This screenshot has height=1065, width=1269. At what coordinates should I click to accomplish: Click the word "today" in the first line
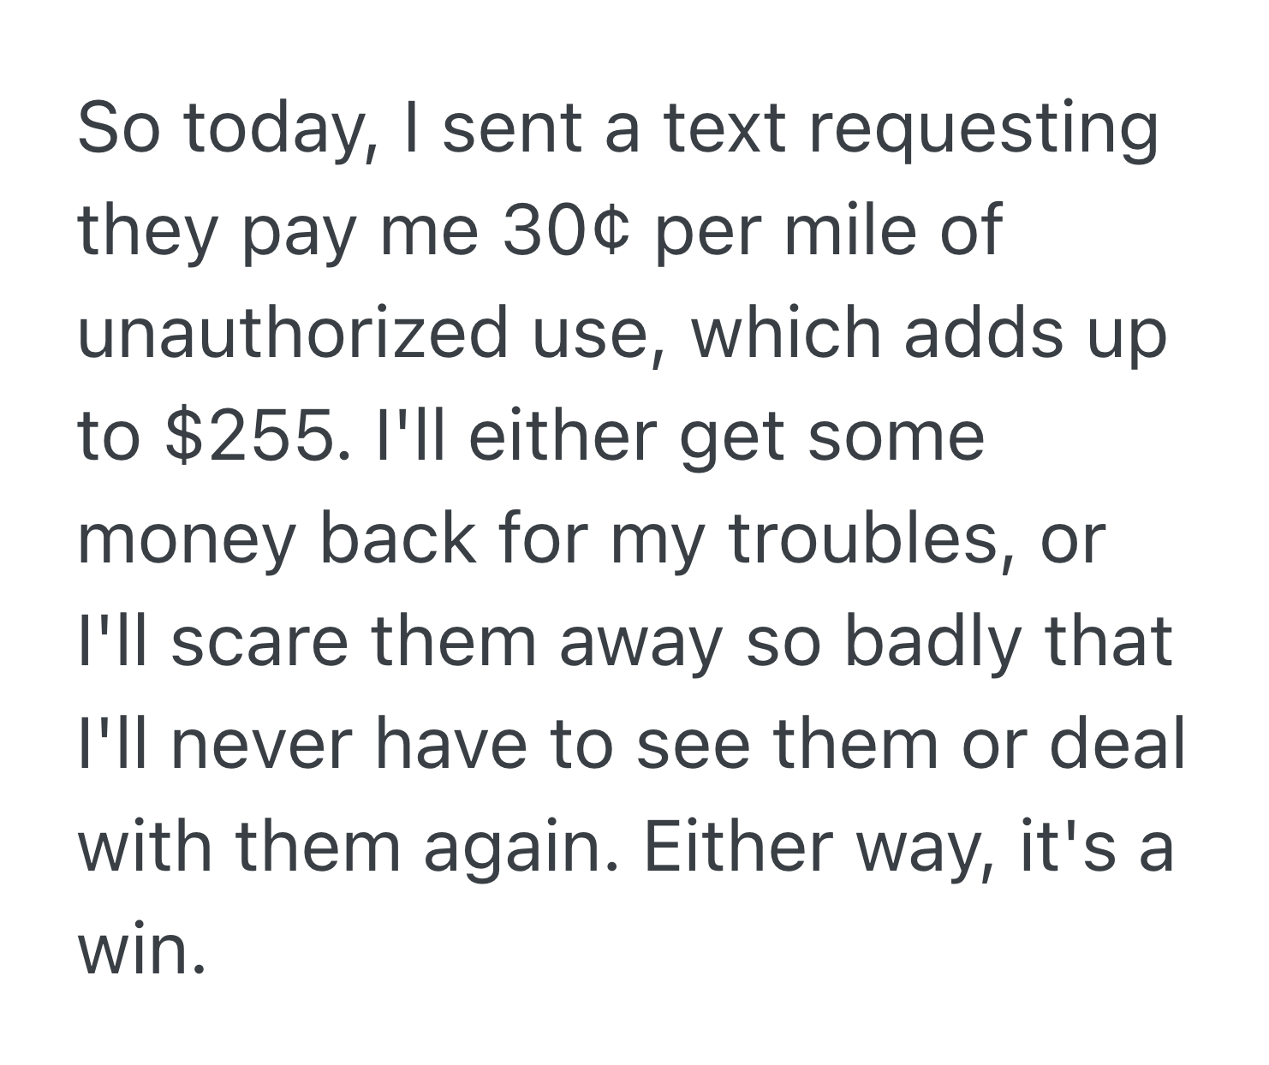(x=277, y=132)
